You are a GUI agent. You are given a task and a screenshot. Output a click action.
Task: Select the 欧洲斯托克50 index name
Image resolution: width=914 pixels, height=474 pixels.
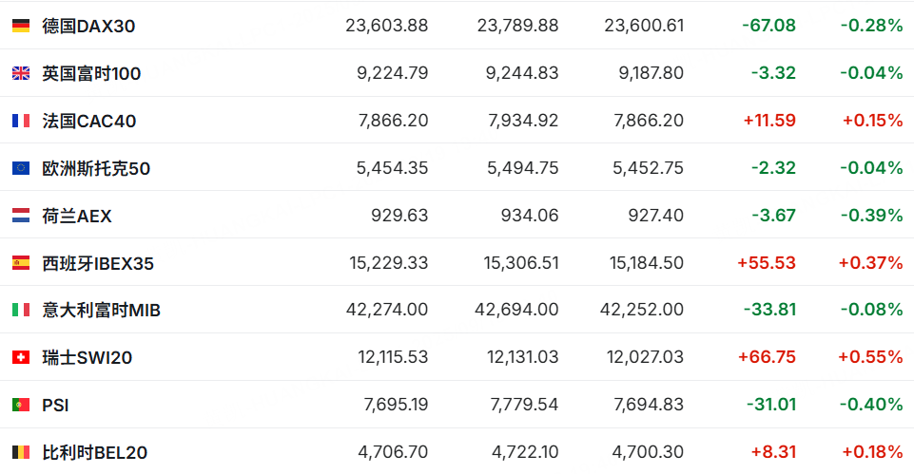(x=96, y=168)
